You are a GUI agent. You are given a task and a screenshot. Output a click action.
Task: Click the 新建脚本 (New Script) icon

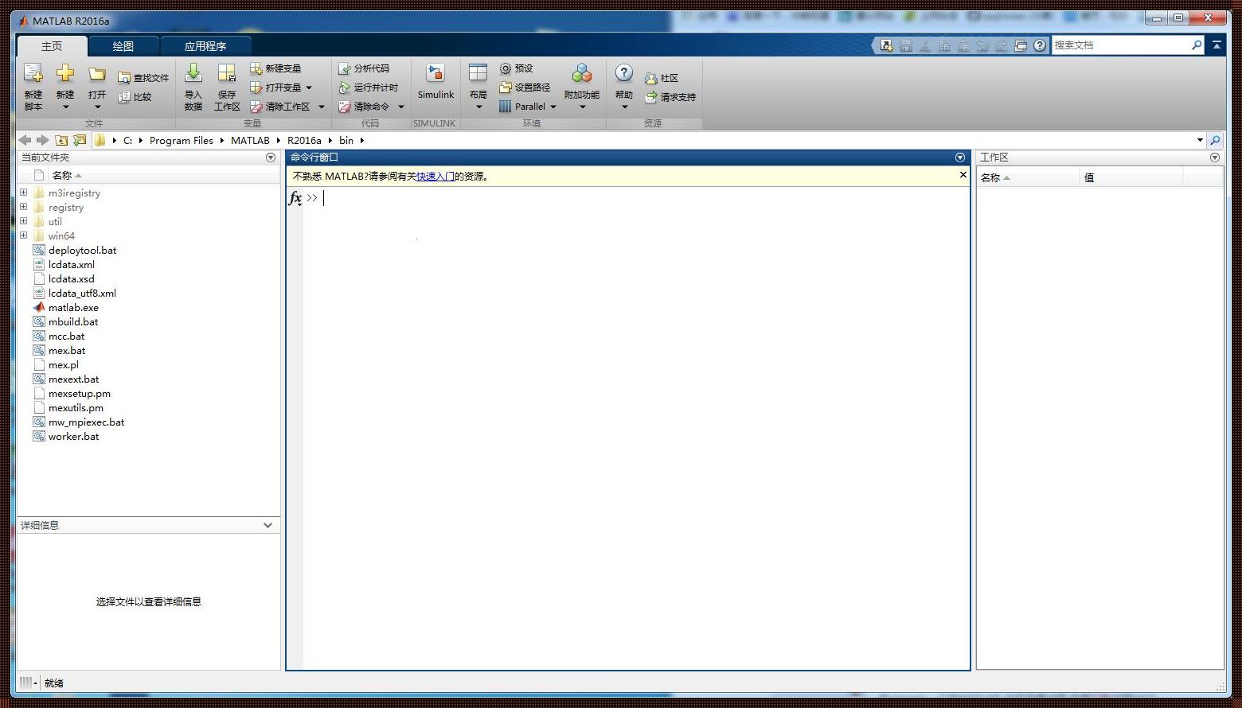(33, 75)
